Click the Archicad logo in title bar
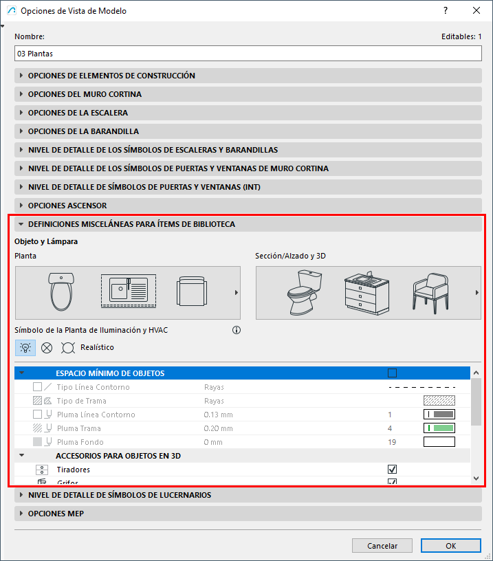The height and width of the screenshot is (561, 493). tap(12, 11)
